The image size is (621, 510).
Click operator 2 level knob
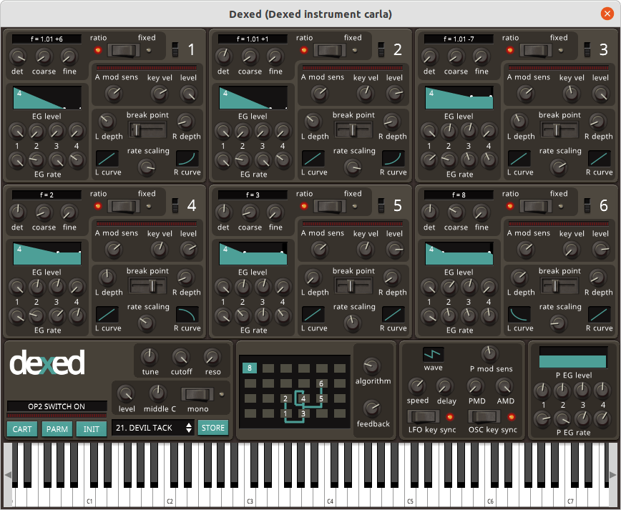coord(394,94)
